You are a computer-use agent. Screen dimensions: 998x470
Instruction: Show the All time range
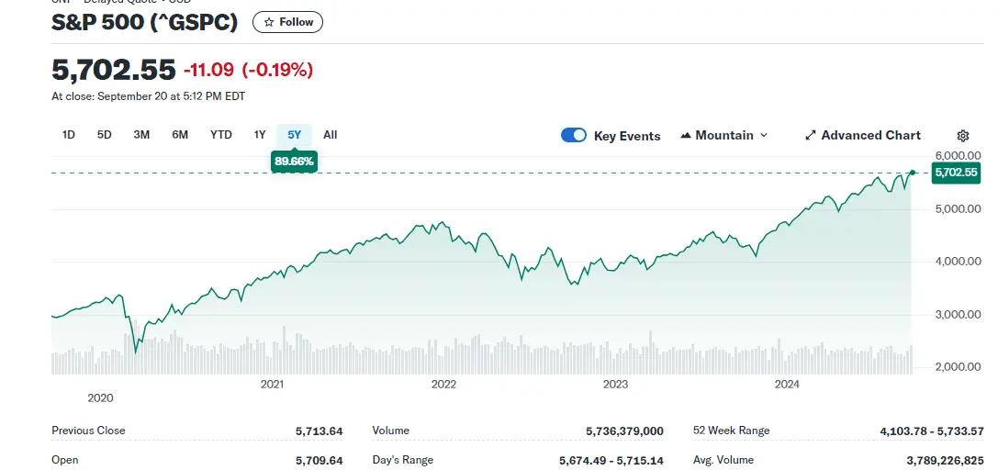pos(331,135)
